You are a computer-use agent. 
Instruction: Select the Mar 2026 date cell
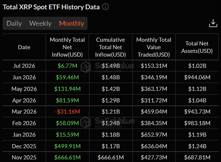point(24,112)
